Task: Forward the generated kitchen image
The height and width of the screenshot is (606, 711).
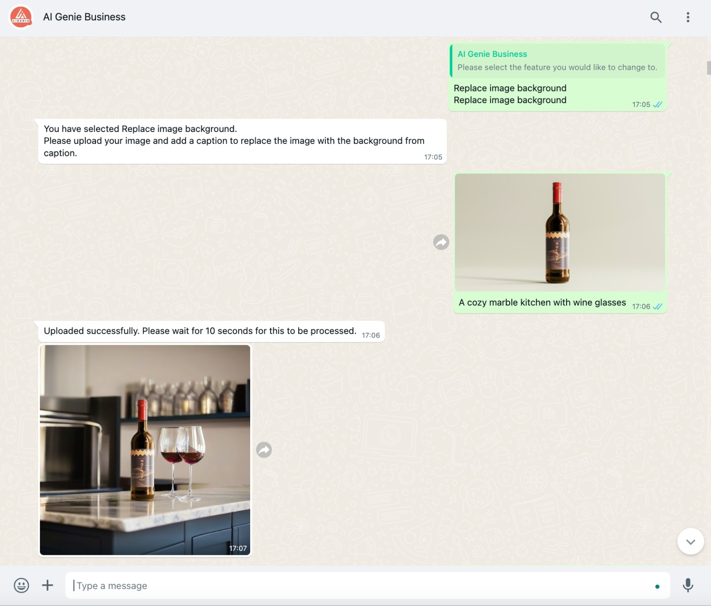Action: point(264,450)
